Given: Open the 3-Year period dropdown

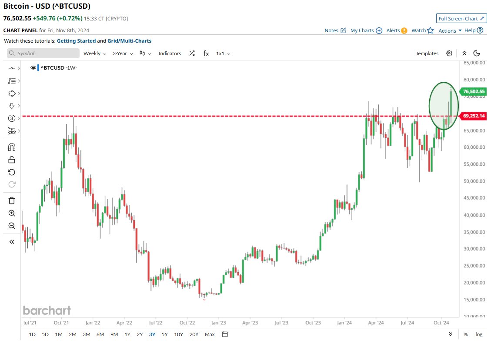Looking at the screenshot, I should [x=123, y=53].
